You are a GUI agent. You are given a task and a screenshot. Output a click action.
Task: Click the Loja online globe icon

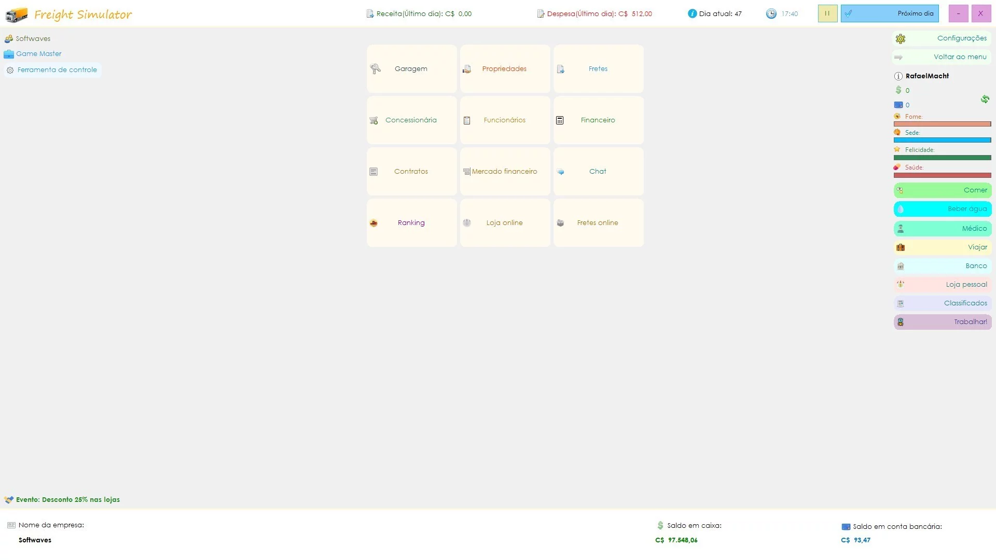tap(467, 223)
